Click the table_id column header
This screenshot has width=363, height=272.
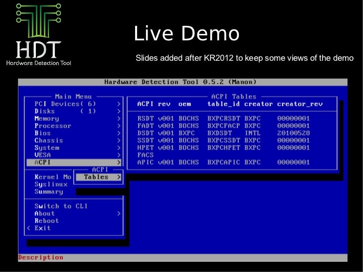tap(223, 104)
